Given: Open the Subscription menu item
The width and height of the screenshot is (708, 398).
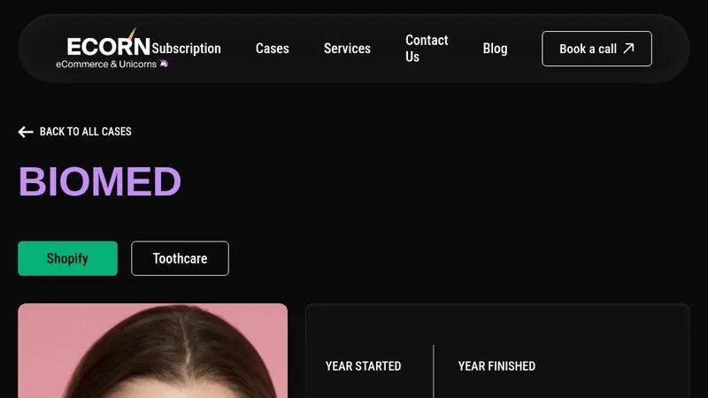Looking at the screenshot, I should (x=186, y=49).
